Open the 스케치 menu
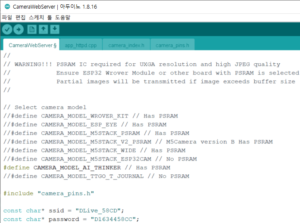The image size is (300, 223). click(36, 18)
